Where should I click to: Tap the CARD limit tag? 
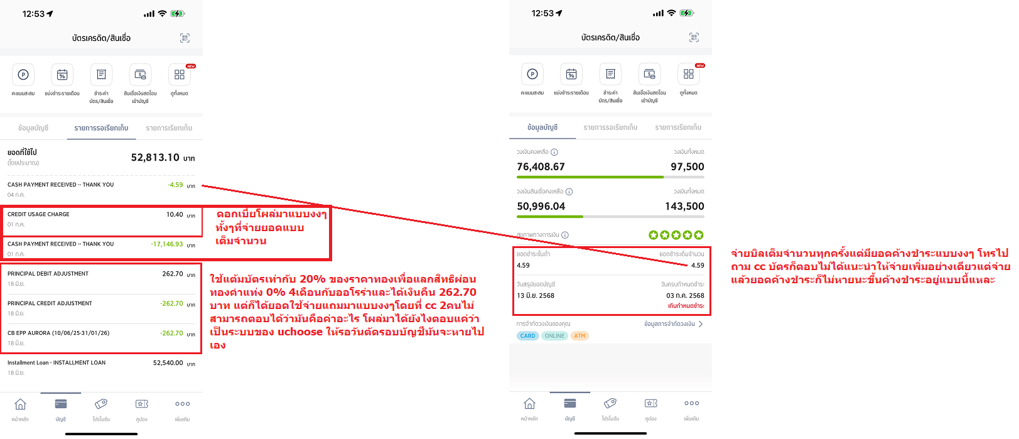pyautogui.click(x=528, y=336)
